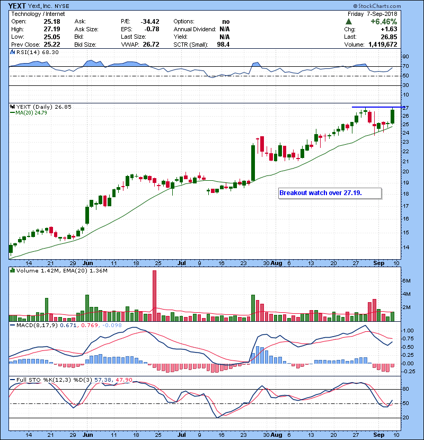Click the tallest red volume bar in late June
Screen dimensions: 424x440
click(154, 296)
